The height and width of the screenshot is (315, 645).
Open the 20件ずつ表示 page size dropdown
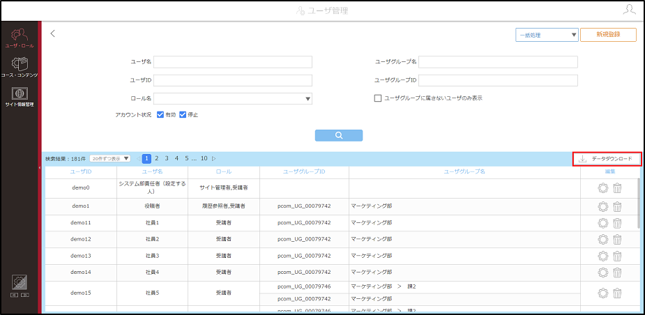109,158
